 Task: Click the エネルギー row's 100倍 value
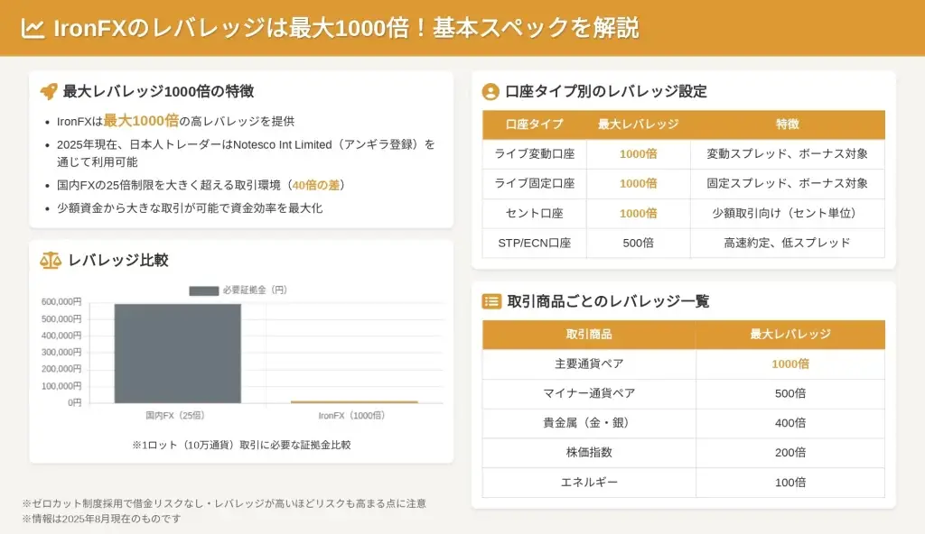point(790,483)
